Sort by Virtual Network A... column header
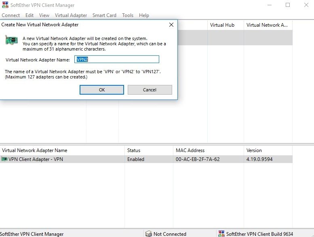The height and width of the screenshot is (237, 314). (x=268, y=25)
